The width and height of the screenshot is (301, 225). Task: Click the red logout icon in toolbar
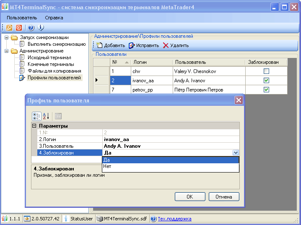19,28
